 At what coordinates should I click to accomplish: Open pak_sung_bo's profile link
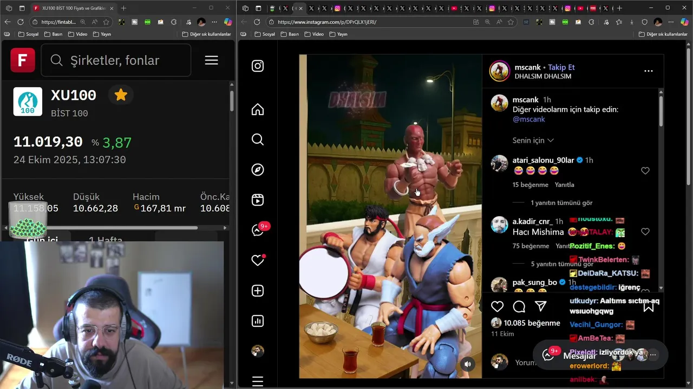point(534,282)
